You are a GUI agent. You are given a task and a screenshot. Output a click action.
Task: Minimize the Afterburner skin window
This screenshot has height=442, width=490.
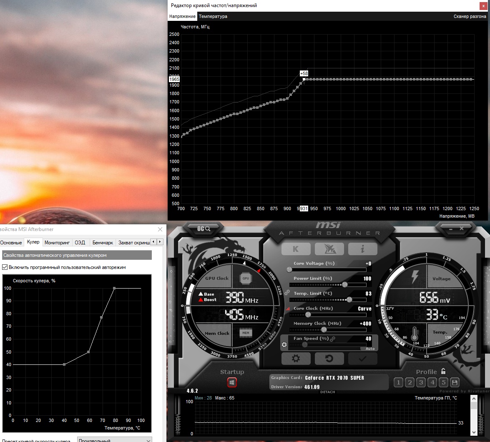tap(451, 229)
